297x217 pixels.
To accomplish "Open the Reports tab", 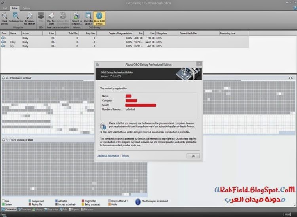I will (x=74, y=209).
